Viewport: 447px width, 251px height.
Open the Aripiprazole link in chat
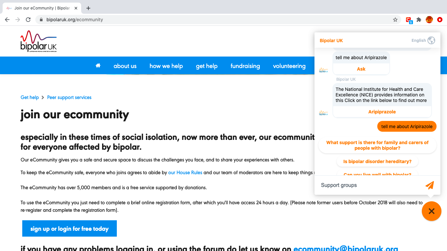pos(382,112)
